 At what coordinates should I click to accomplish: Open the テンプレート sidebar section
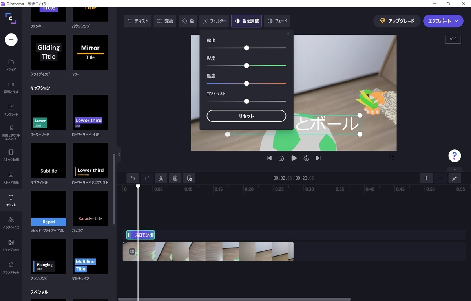click(x=11, y=110)
